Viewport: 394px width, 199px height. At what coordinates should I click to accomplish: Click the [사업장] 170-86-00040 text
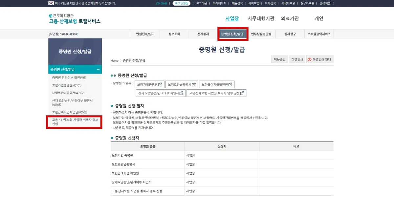click(x=63, y=34)
